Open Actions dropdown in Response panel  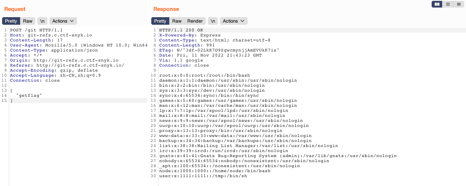pyautogui.click(x=233, y=21)
